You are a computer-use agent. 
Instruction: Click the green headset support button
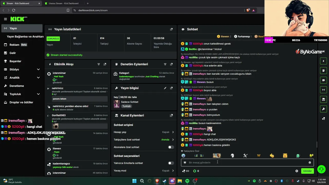coord(321,169)
